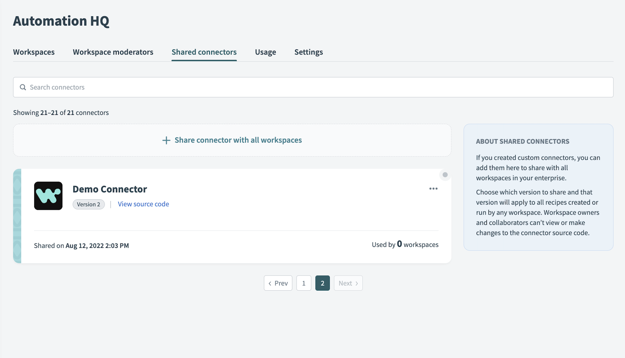Click the Demo Connector Workato logo thumbnail

coord(48,196)
